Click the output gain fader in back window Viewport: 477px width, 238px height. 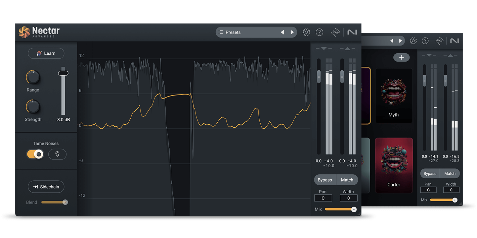[x=445, y=81]
